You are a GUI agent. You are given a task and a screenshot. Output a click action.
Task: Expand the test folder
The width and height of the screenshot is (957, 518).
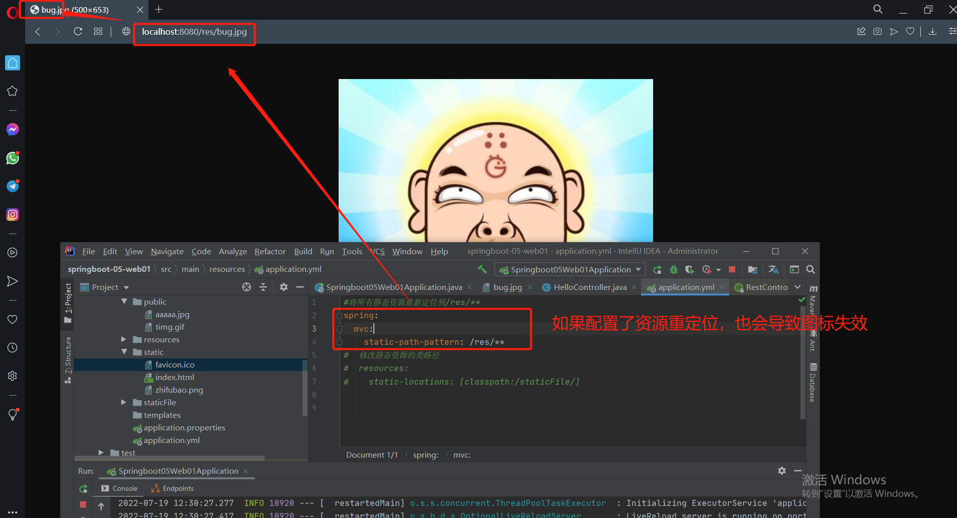tap(101, 453)
